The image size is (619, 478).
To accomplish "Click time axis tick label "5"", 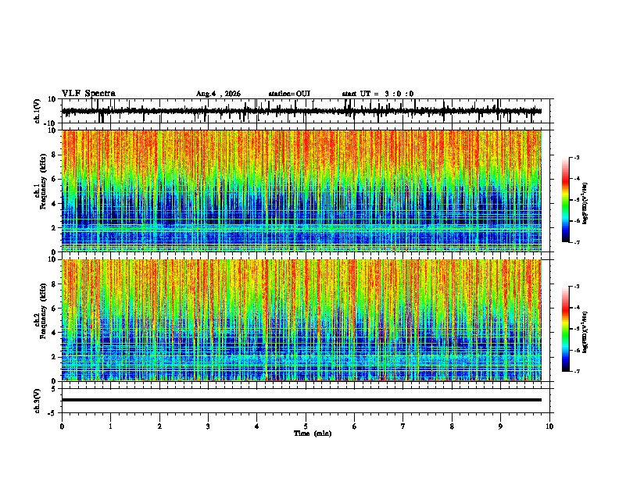I will 306,426.
